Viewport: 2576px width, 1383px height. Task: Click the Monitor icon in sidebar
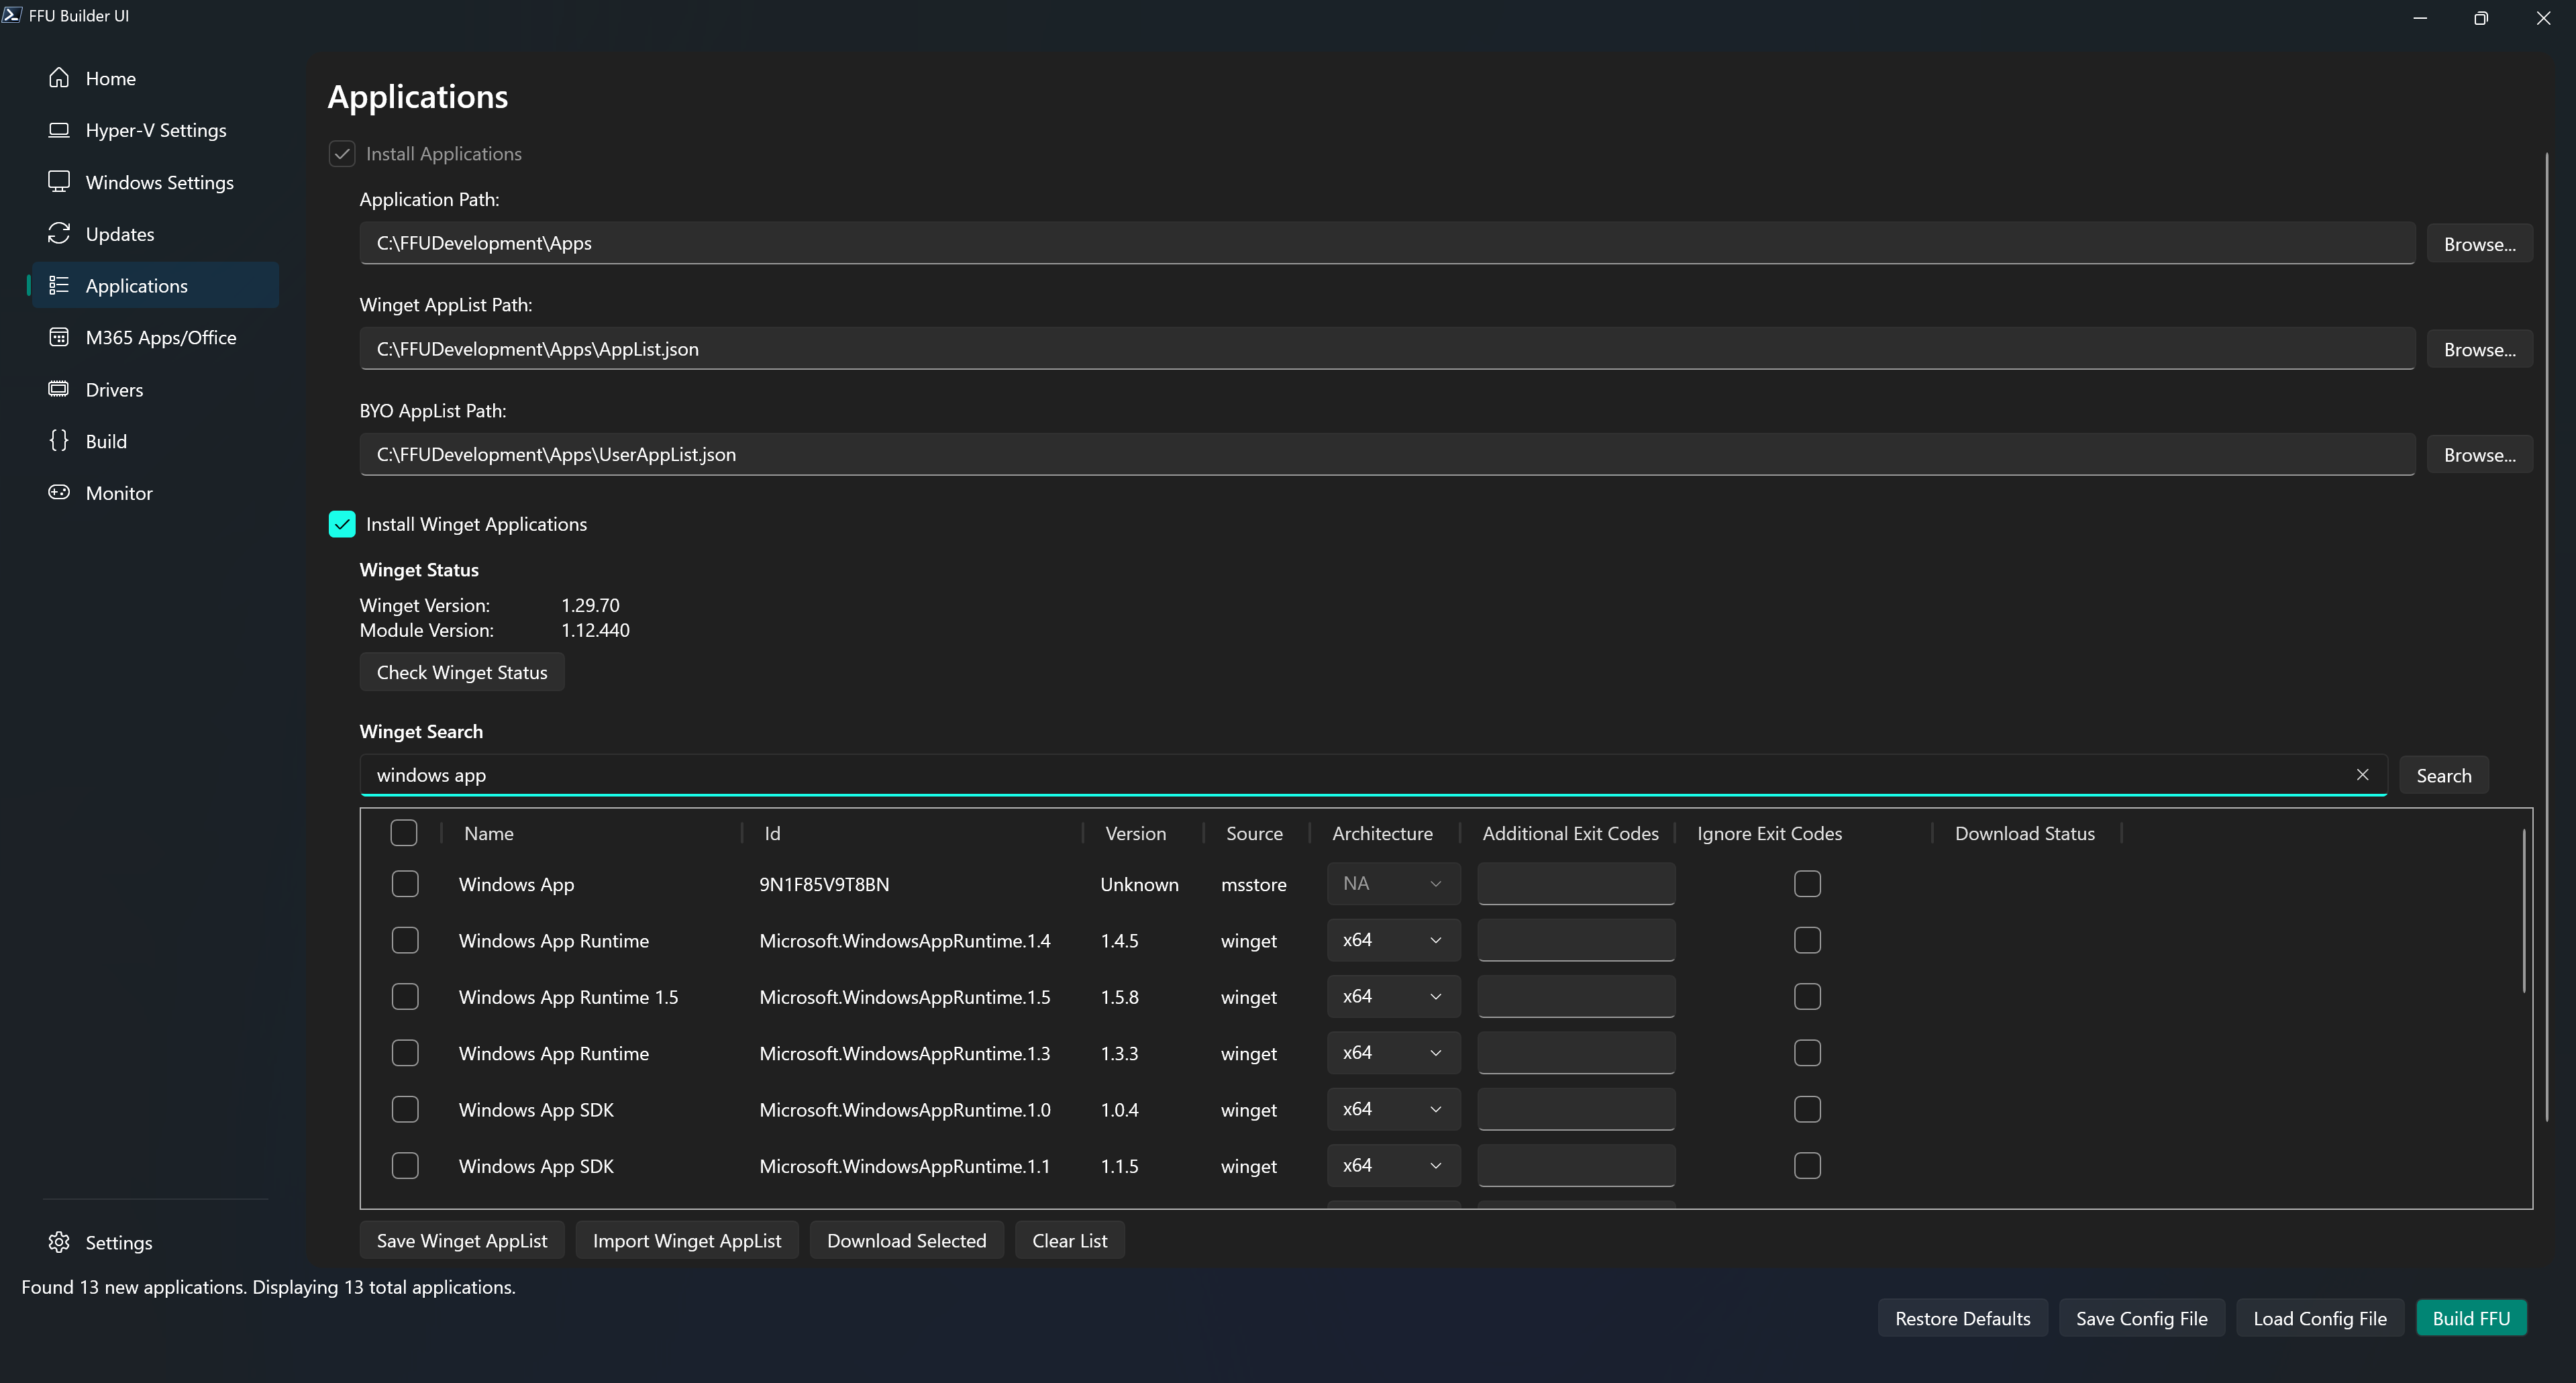pos(59,492)
